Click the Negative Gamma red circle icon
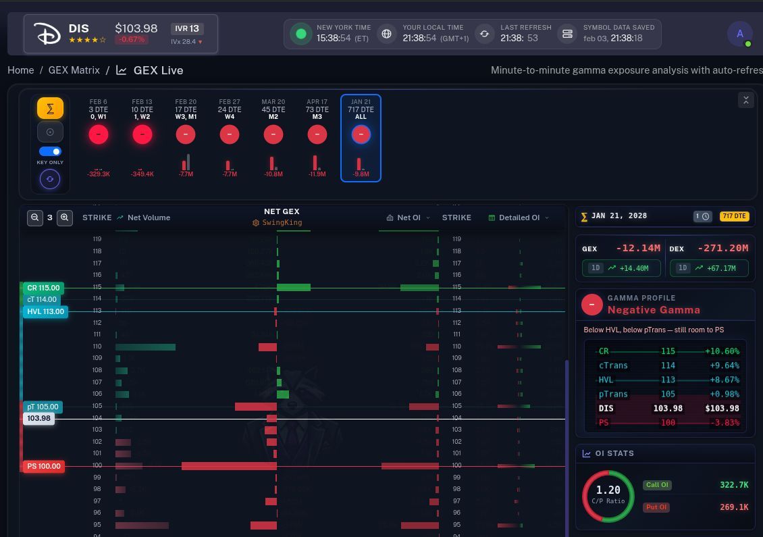 coord(592,304)
